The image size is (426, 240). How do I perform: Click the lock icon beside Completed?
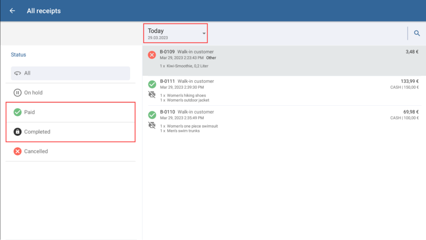tap(17, 132)
